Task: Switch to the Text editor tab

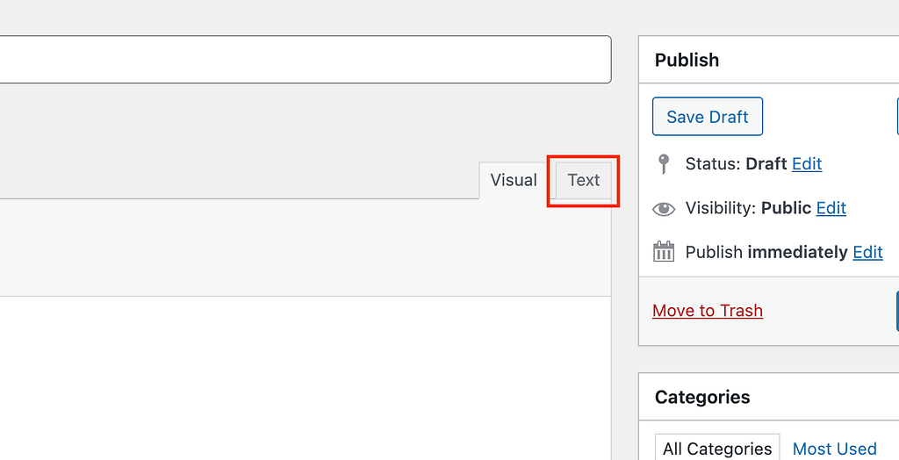Action: [583, 180]
